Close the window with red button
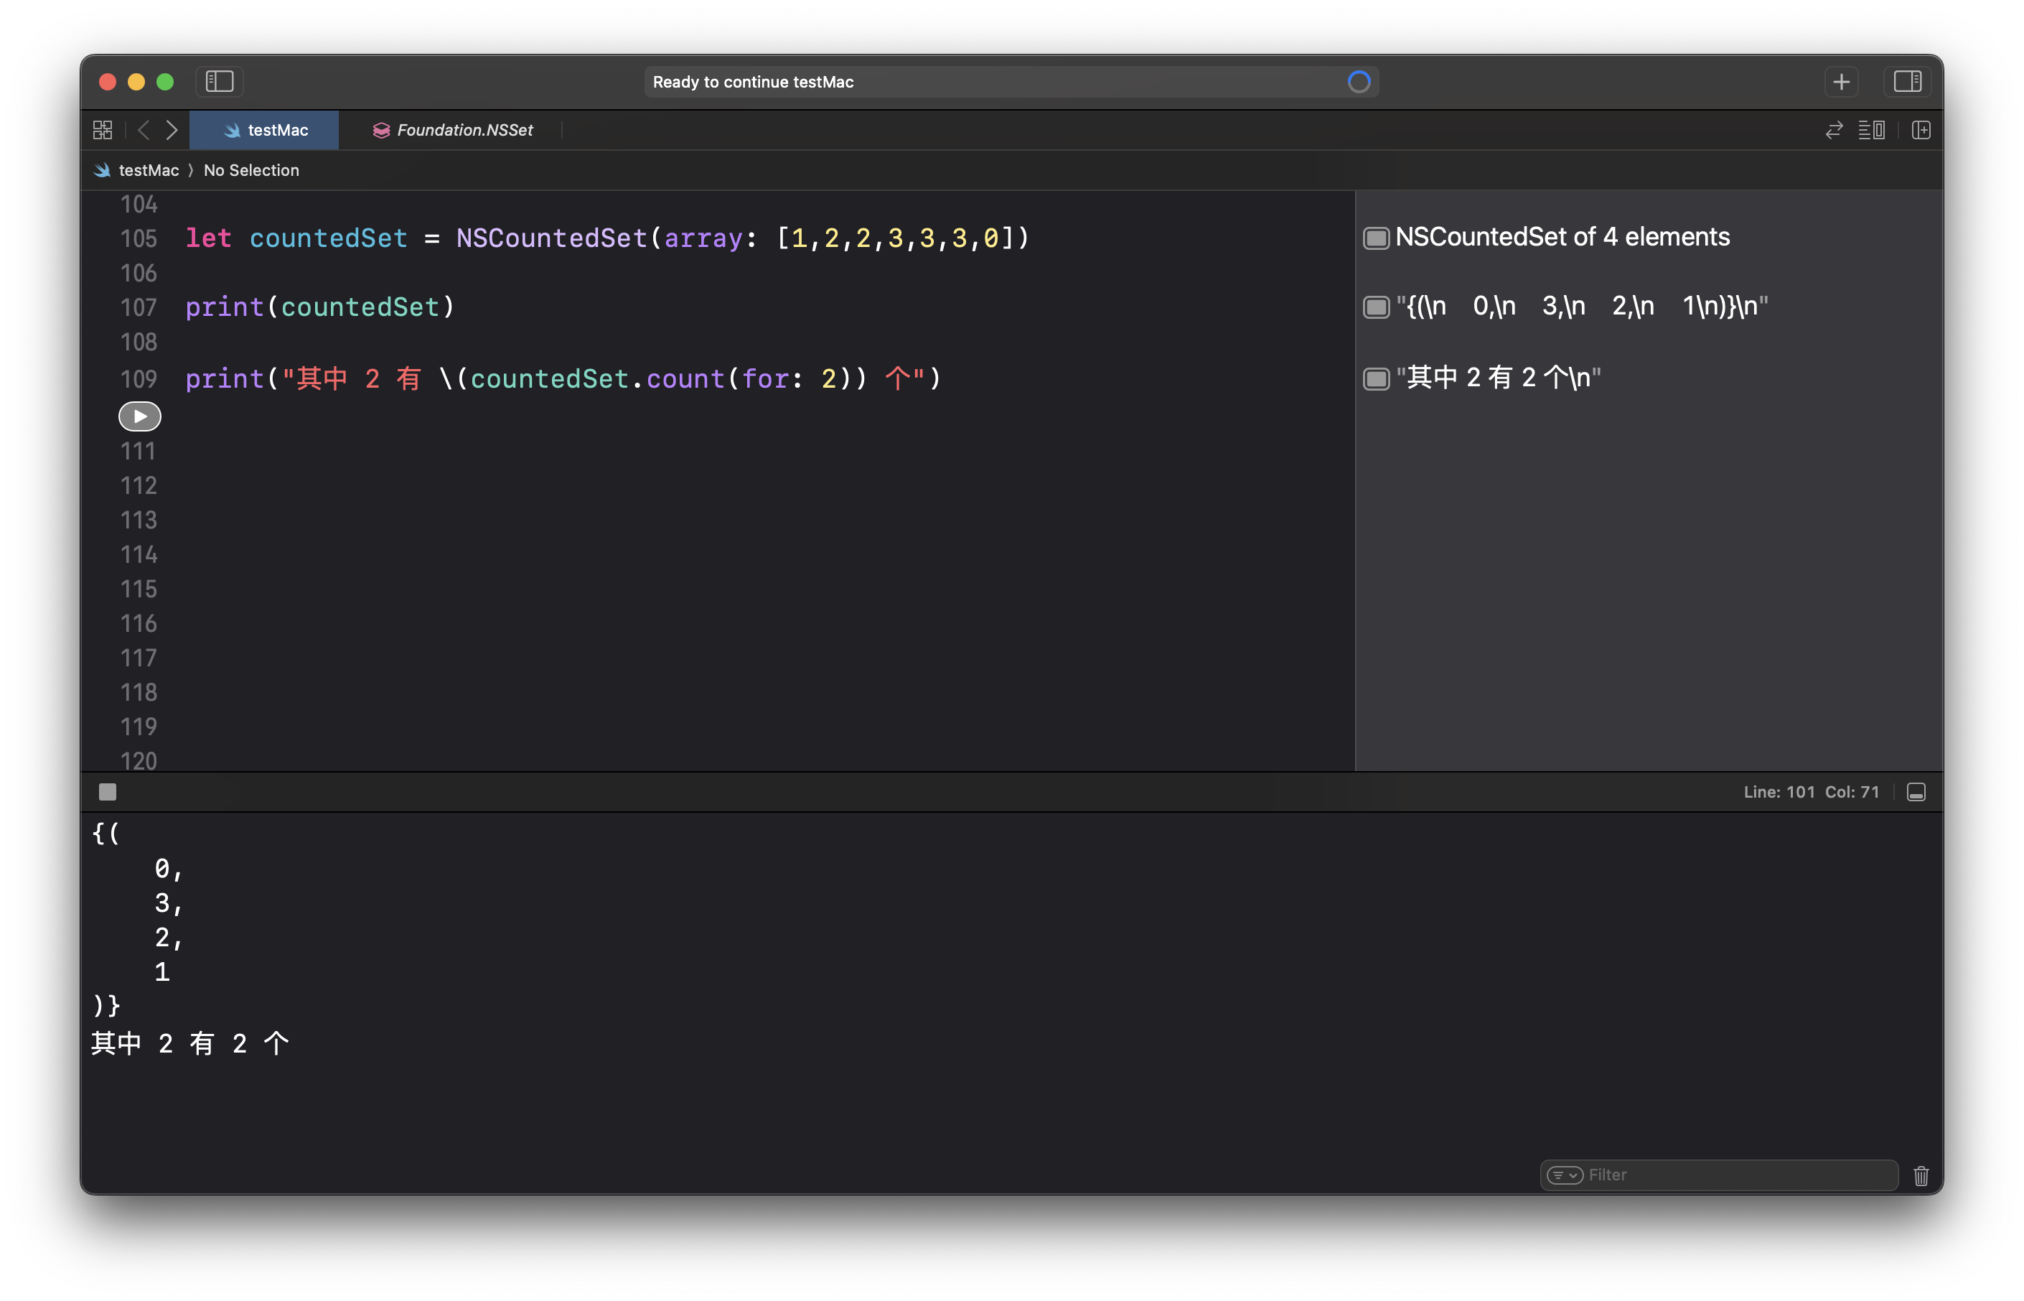 (107, 82)
